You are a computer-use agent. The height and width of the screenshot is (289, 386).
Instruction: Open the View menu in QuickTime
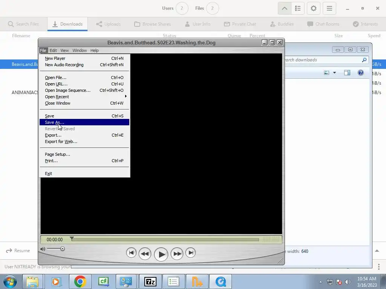tap(64, 50)
